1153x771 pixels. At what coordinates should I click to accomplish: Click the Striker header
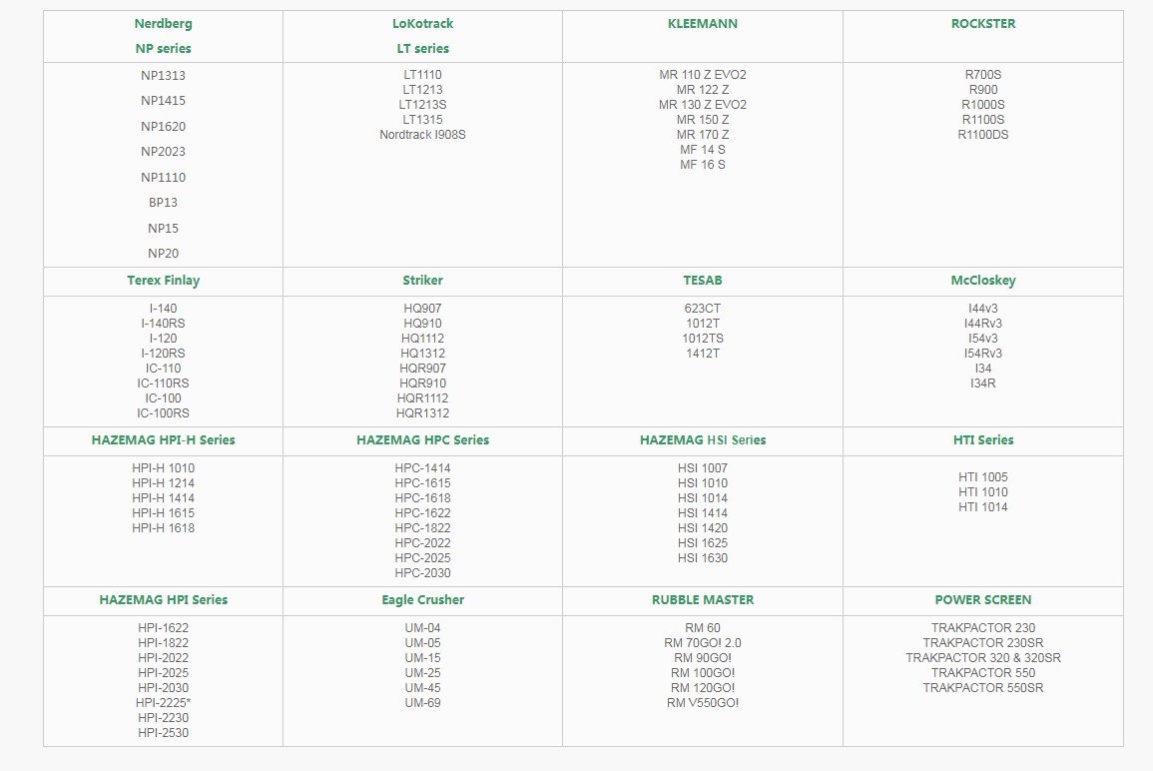[x=423, y=281]
